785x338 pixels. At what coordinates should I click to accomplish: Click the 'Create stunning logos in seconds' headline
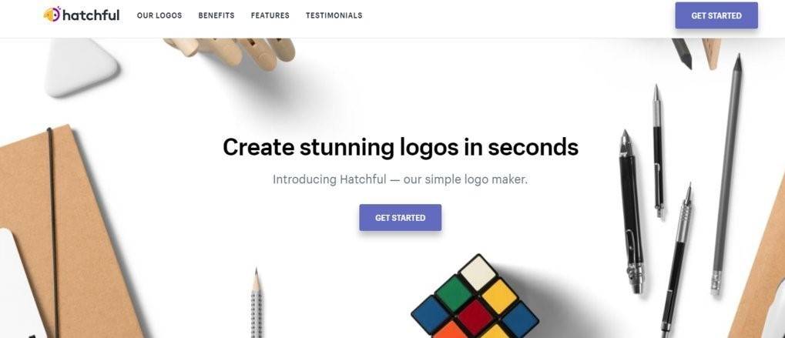click(401, 148)
